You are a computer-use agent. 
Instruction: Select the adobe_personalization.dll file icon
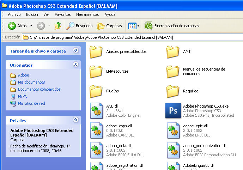point(174,150)
